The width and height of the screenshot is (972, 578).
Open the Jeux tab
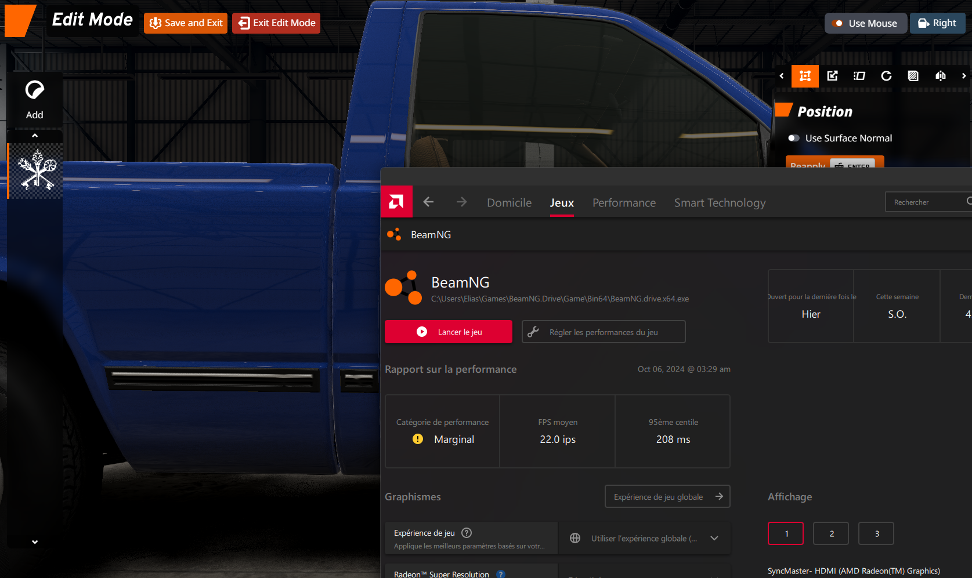(x=562, y=203)
